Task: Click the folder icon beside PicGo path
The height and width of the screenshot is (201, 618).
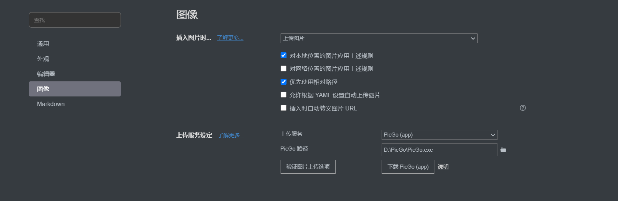Action: click(503, 150)
